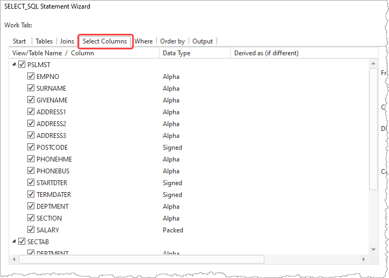Open the Where tab
Screen dimensions: 389x278
click(x=143, y=41)
